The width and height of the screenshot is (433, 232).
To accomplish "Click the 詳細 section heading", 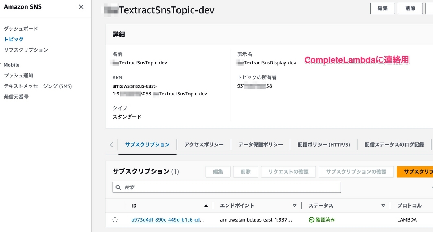I will pos(119,35).
